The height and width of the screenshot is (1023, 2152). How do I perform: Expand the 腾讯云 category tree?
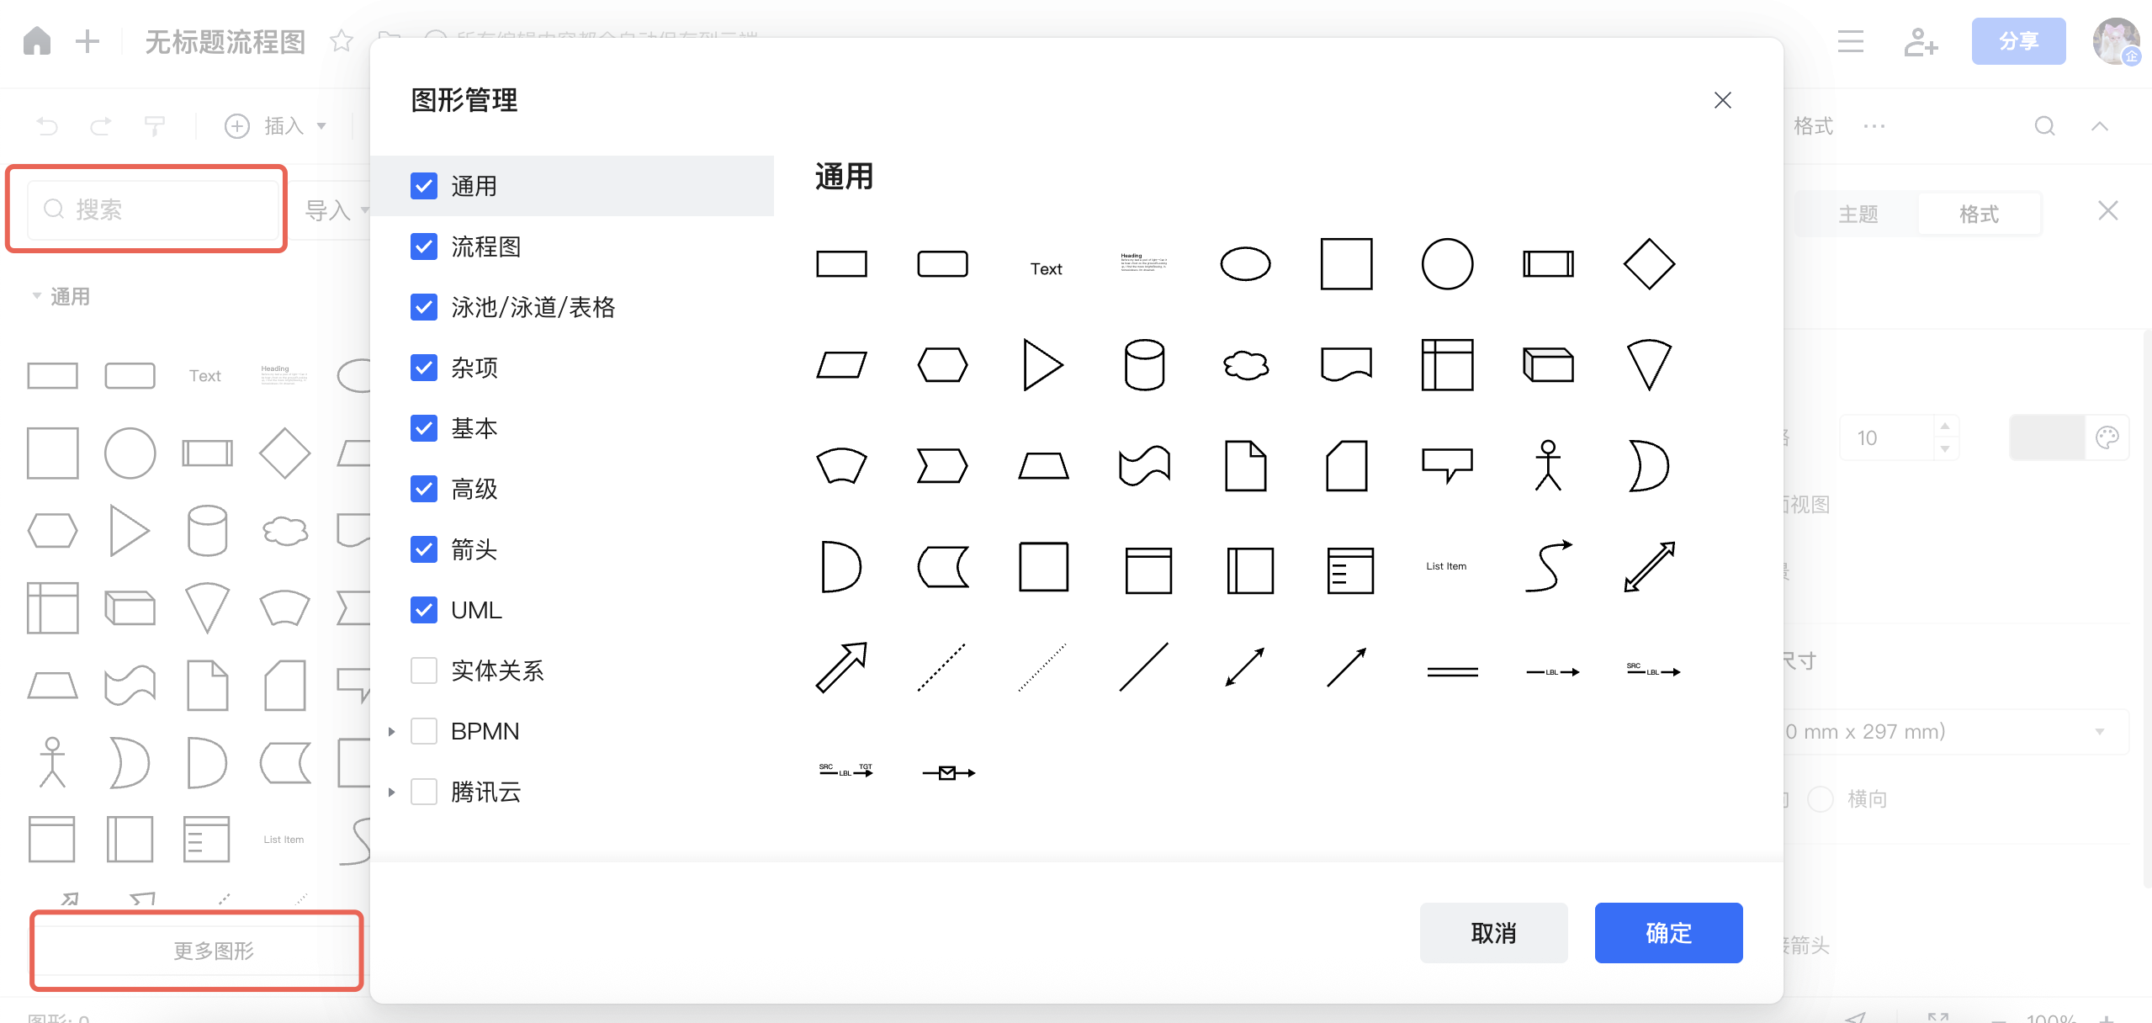coord(391,792)
